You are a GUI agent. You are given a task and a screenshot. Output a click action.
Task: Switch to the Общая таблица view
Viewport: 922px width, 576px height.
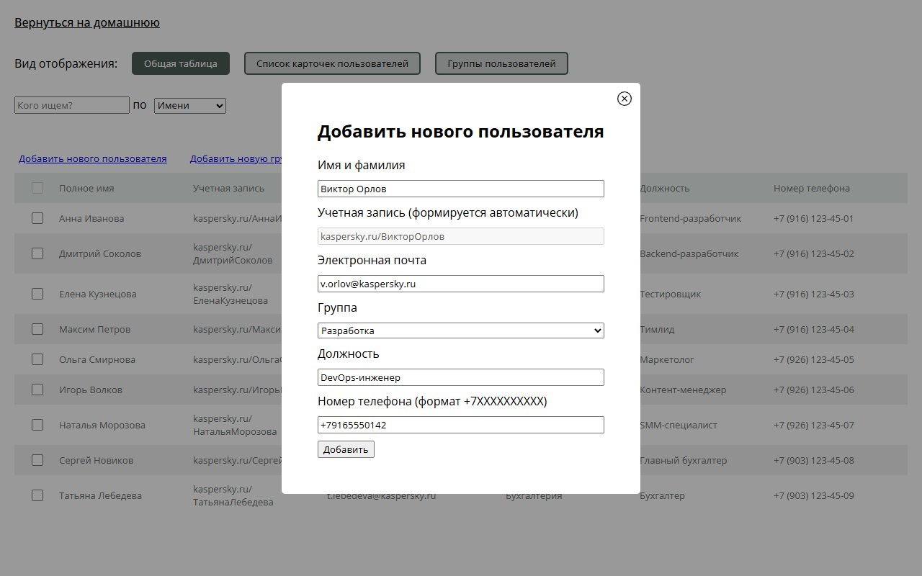pyautogui.click(x=181, y=63)
